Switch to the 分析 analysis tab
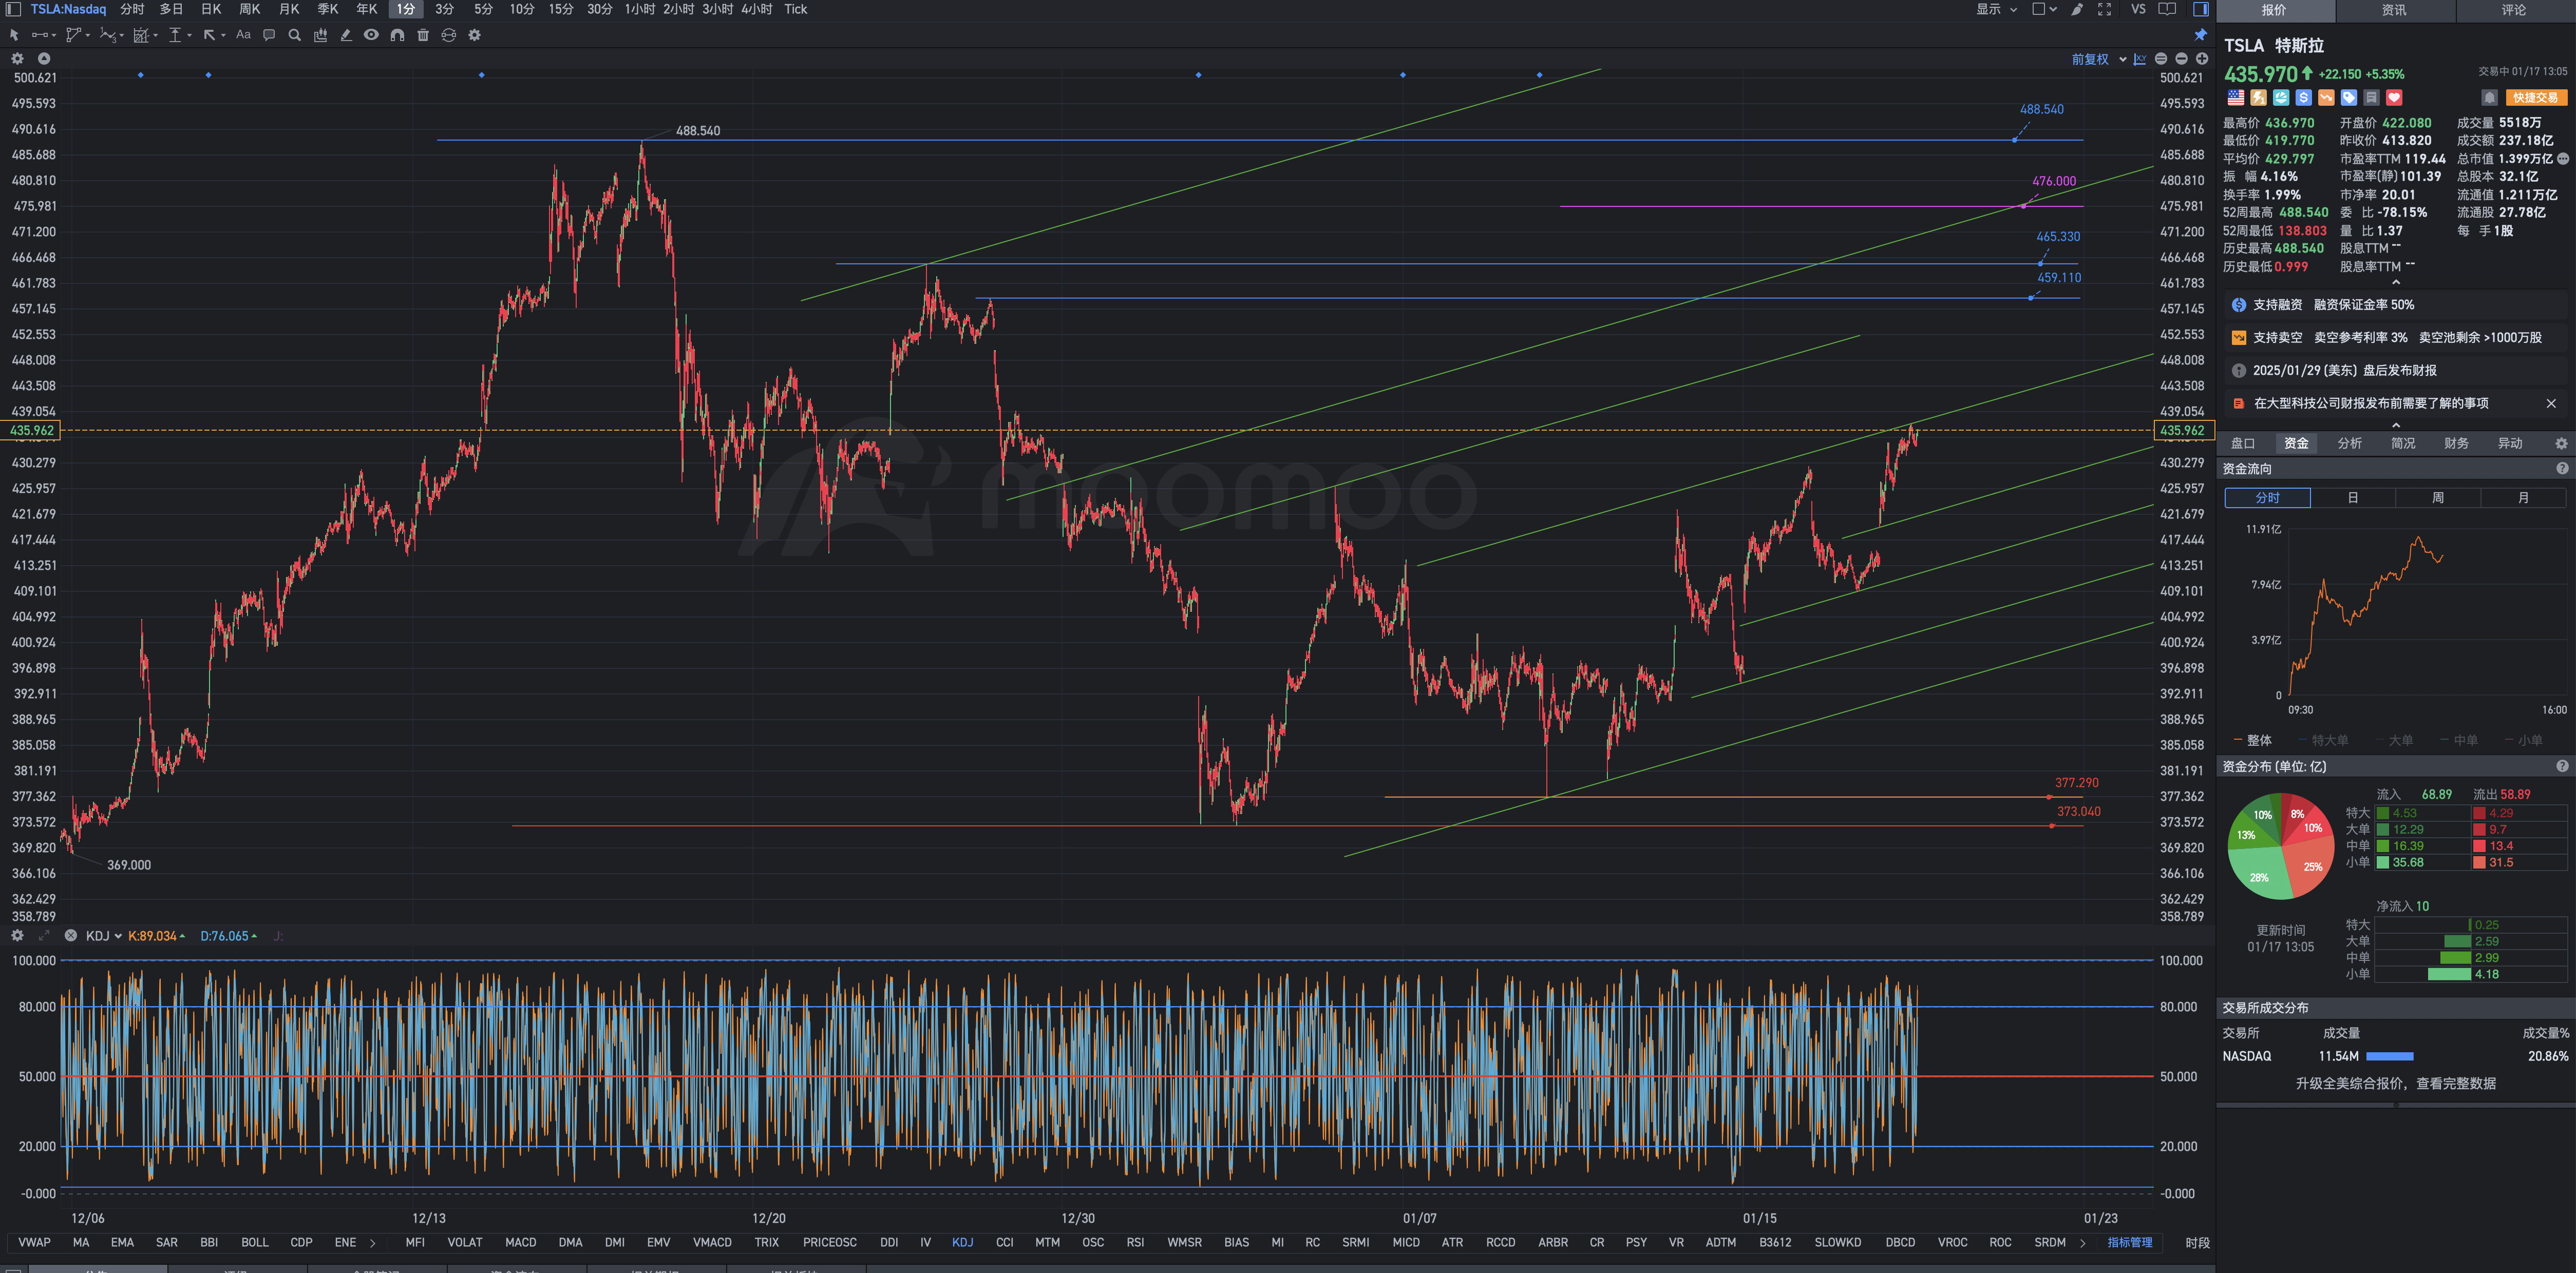 (2349, 443)
